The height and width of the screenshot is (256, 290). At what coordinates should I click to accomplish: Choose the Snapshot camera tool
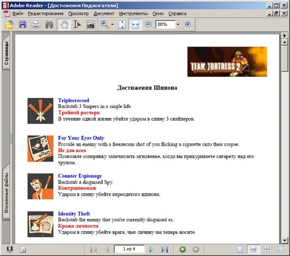pyautogui.click(x=90, y=24)
